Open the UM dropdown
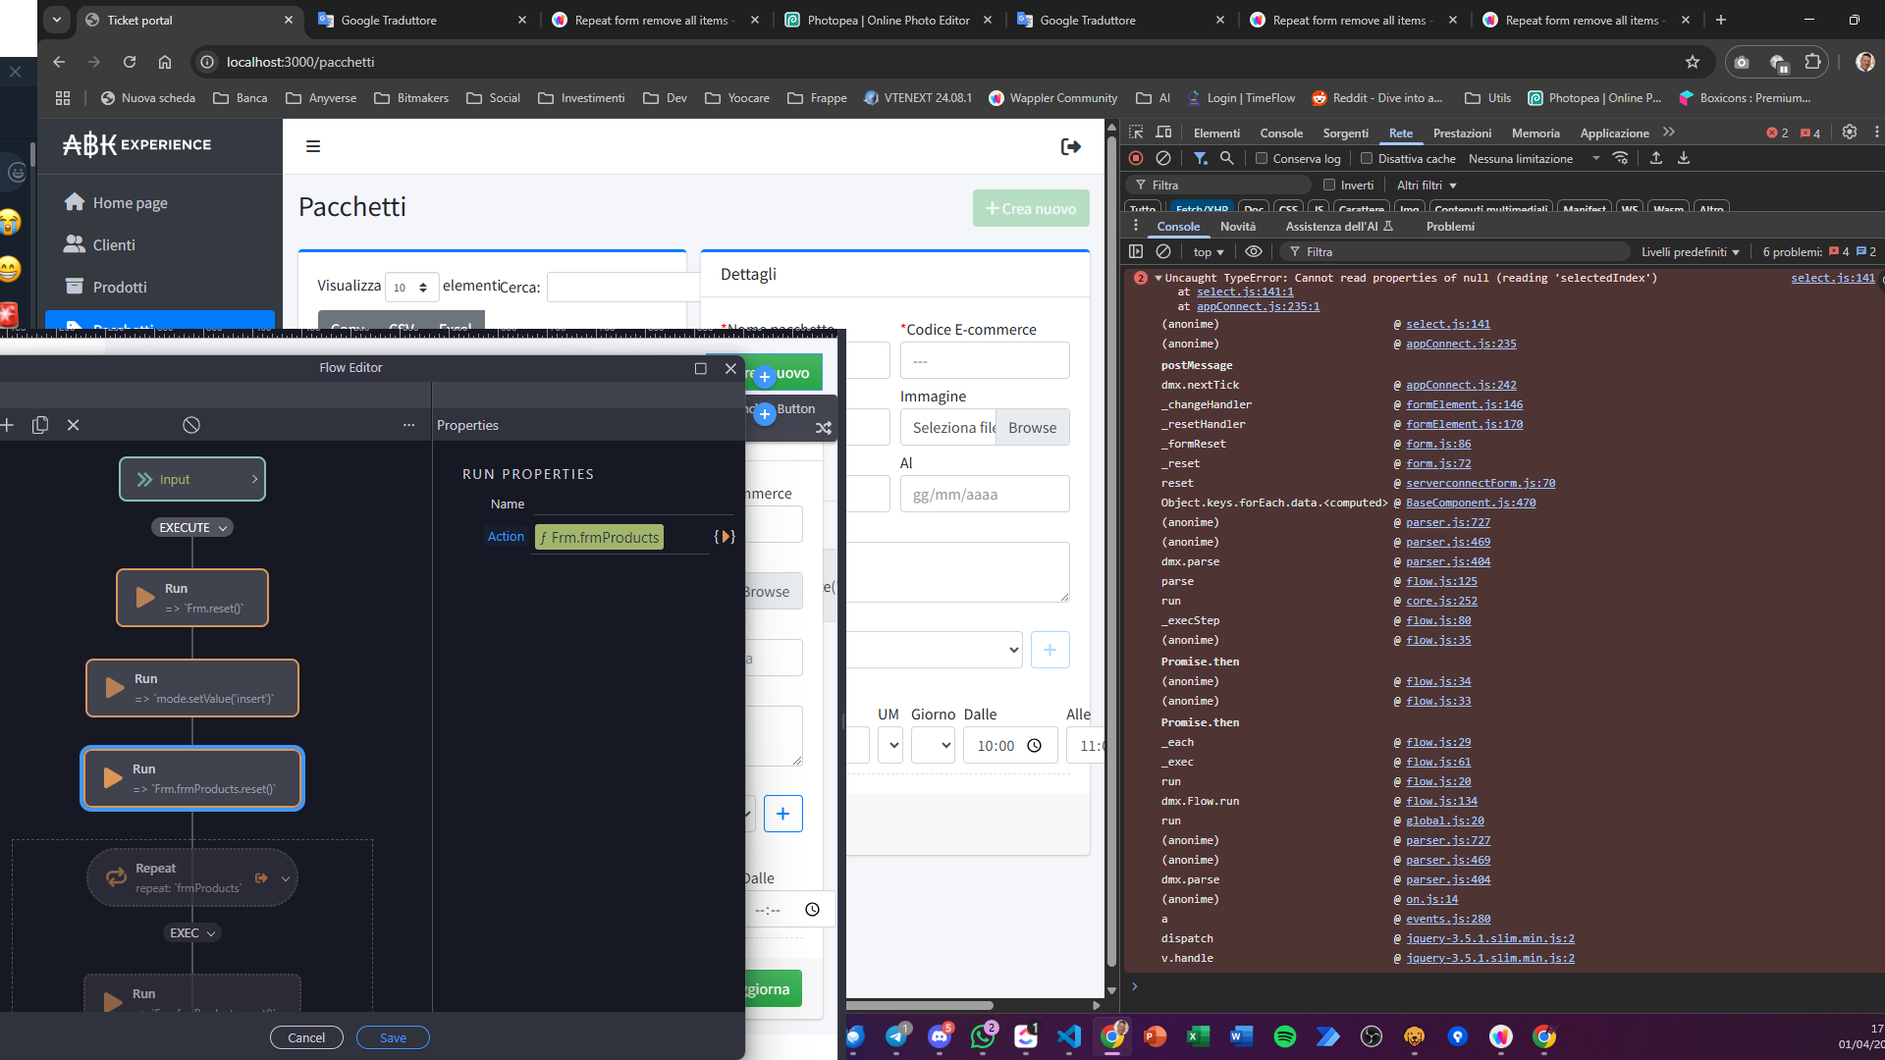Viewport: 1885px width, 1060px height. 890,746
